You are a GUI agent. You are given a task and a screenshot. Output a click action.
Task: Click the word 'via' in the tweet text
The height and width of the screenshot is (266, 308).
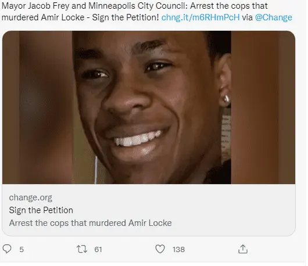(247, 17)
